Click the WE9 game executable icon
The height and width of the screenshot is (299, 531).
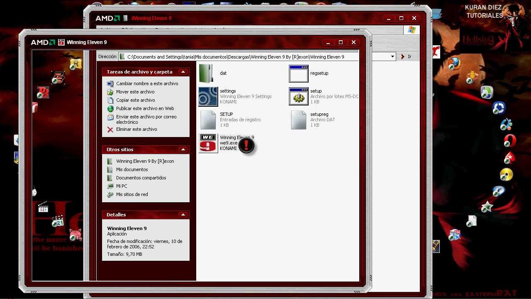(208, 143)
